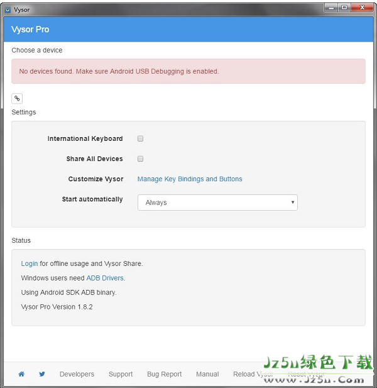
Task: Open Bug Report footer link
Action: coord(165,374)
